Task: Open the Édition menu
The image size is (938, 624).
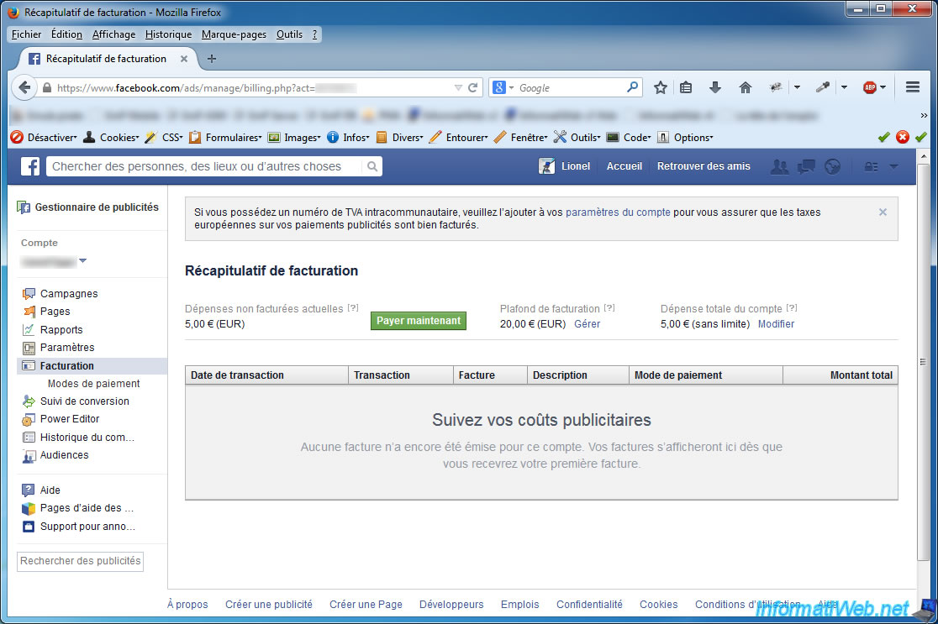Action: coord(66,34)
